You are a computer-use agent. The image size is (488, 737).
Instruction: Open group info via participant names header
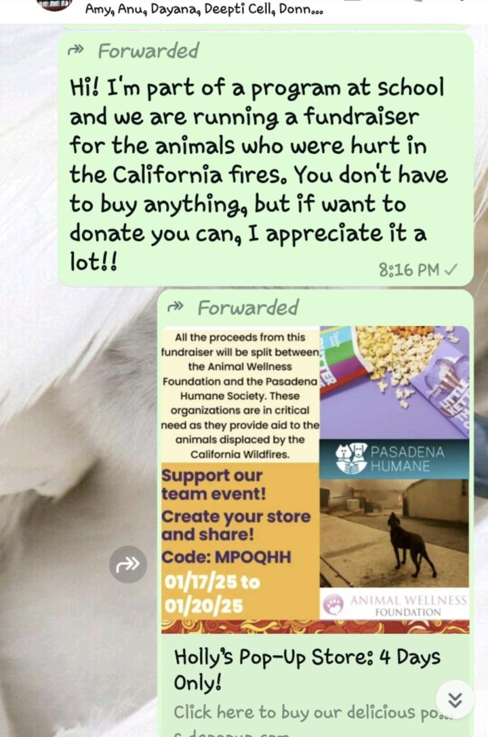[x=204, y=9]
